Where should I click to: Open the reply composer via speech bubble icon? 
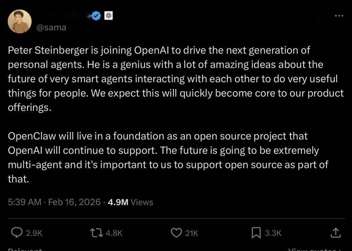coord(16,233)
